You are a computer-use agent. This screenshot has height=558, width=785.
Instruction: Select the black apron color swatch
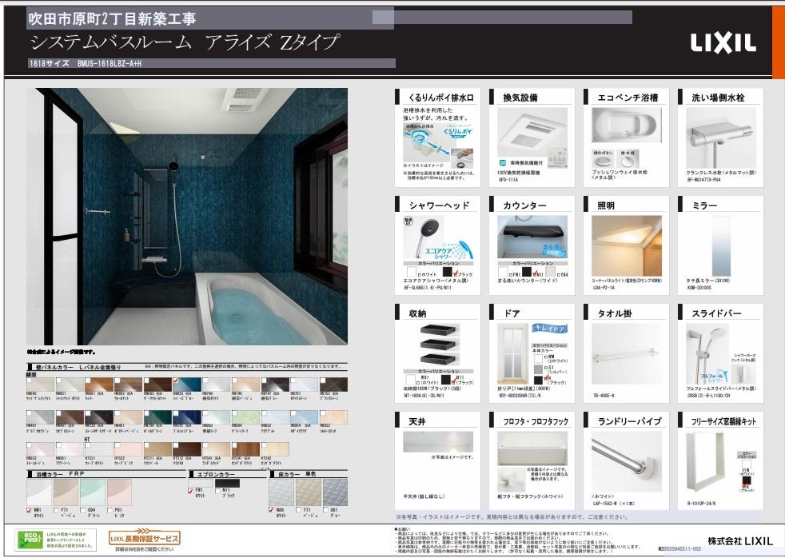click(227, 483)
